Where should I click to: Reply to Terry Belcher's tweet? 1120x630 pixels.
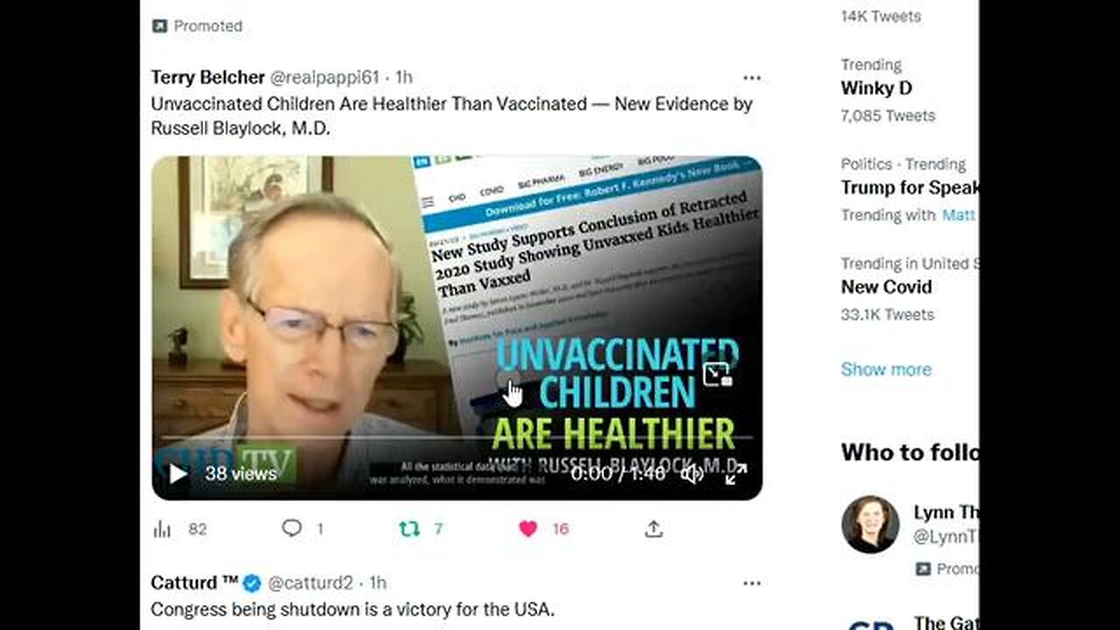(x=291, y=528)
